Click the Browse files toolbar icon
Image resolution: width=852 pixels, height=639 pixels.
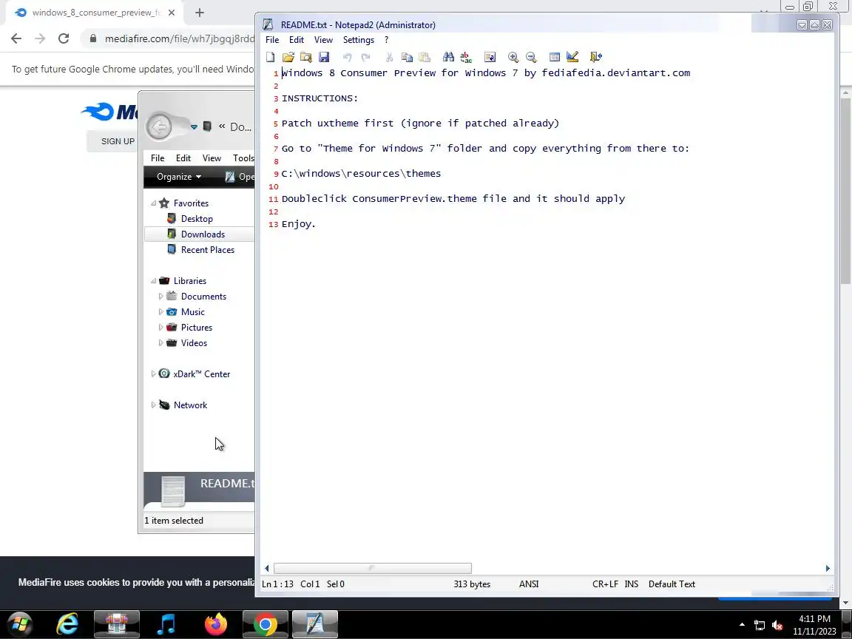tap(306, 57)
